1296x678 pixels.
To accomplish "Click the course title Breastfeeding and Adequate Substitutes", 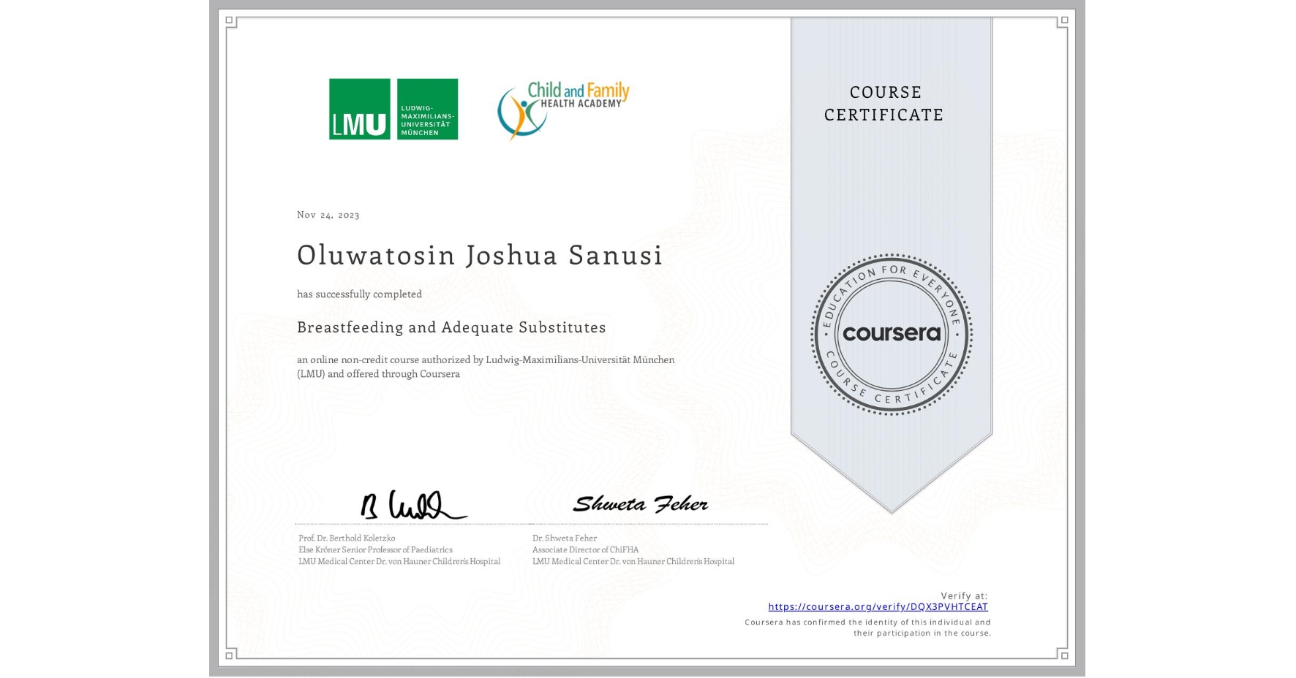I will tap(451, 327).
